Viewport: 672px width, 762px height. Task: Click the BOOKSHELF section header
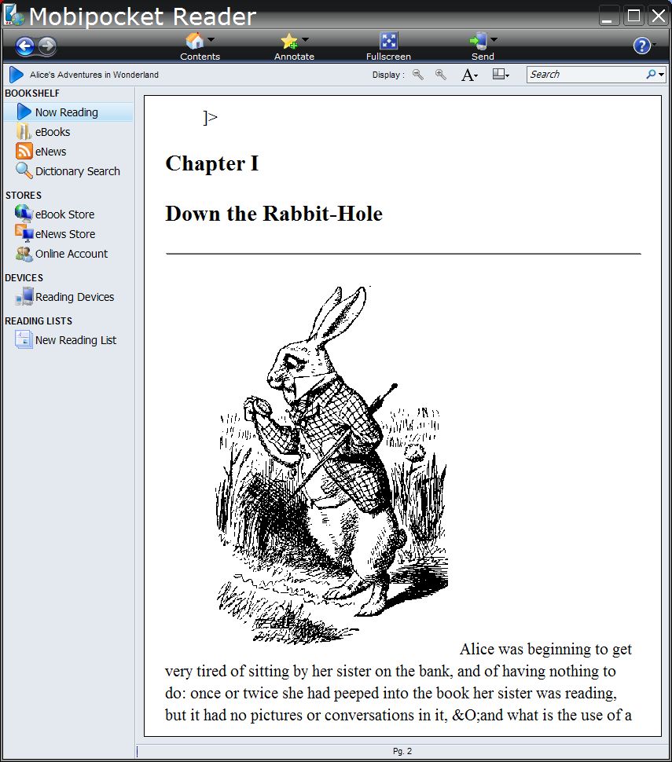(x=32, y=93)
